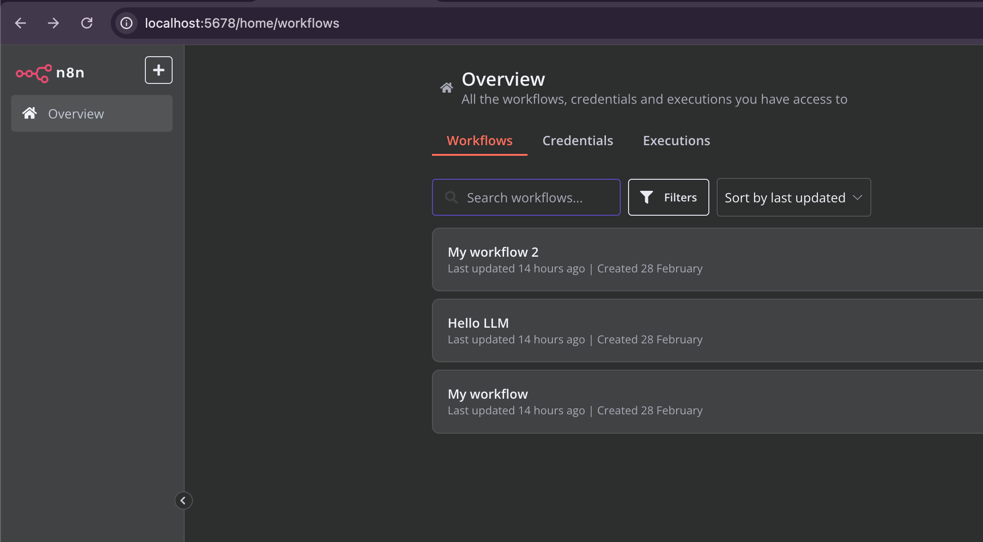Open the Hello LLM workflow
983x542 pixels.
tap(707, 330)
